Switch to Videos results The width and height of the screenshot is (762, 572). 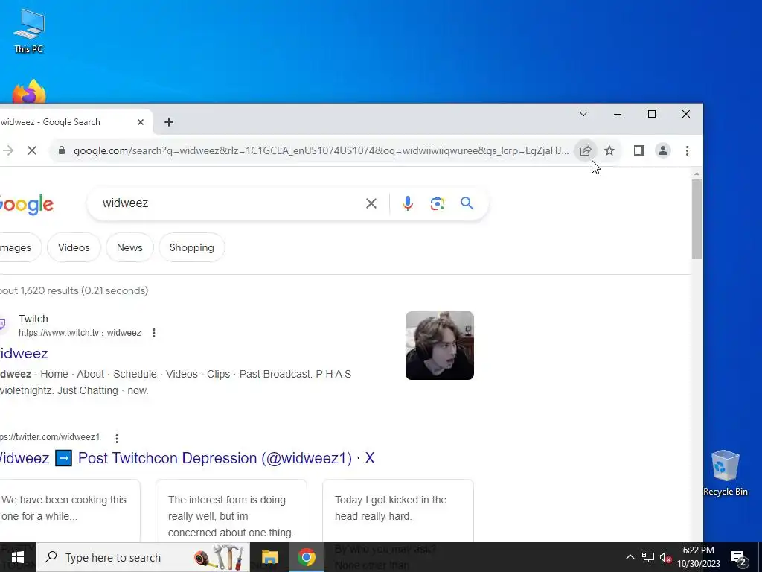[x=74, y=247]
